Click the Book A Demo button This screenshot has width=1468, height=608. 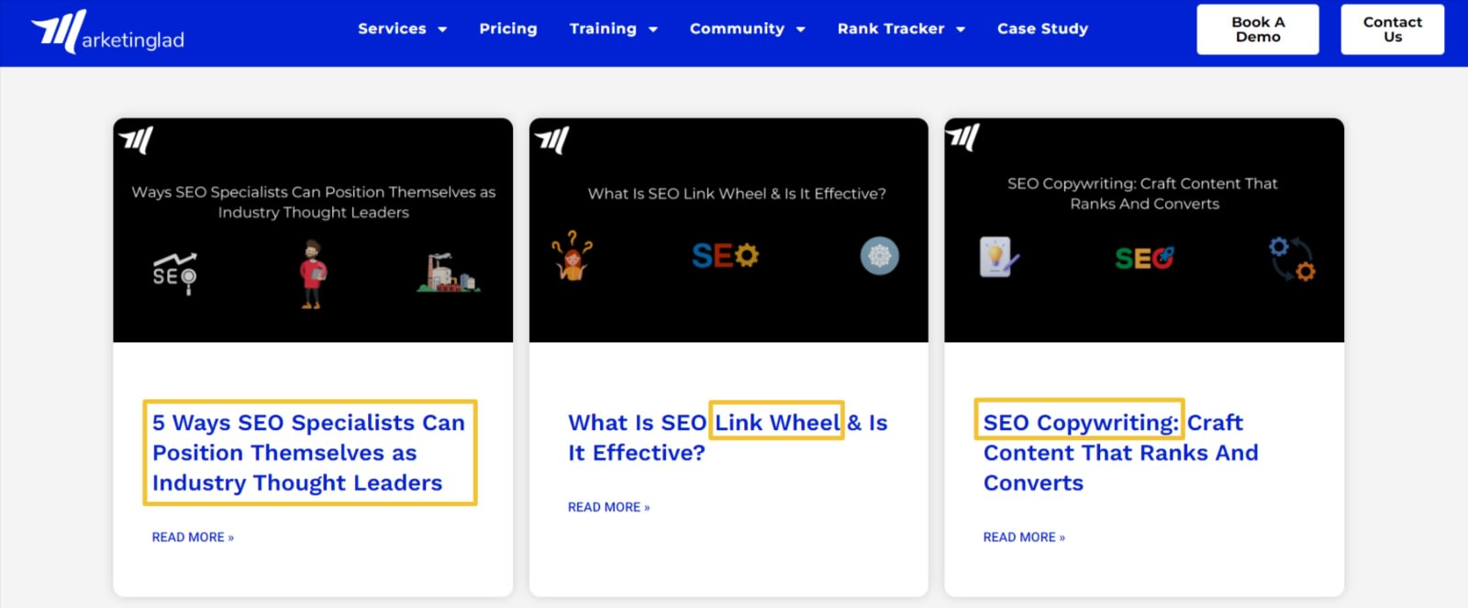point(1258,29)
